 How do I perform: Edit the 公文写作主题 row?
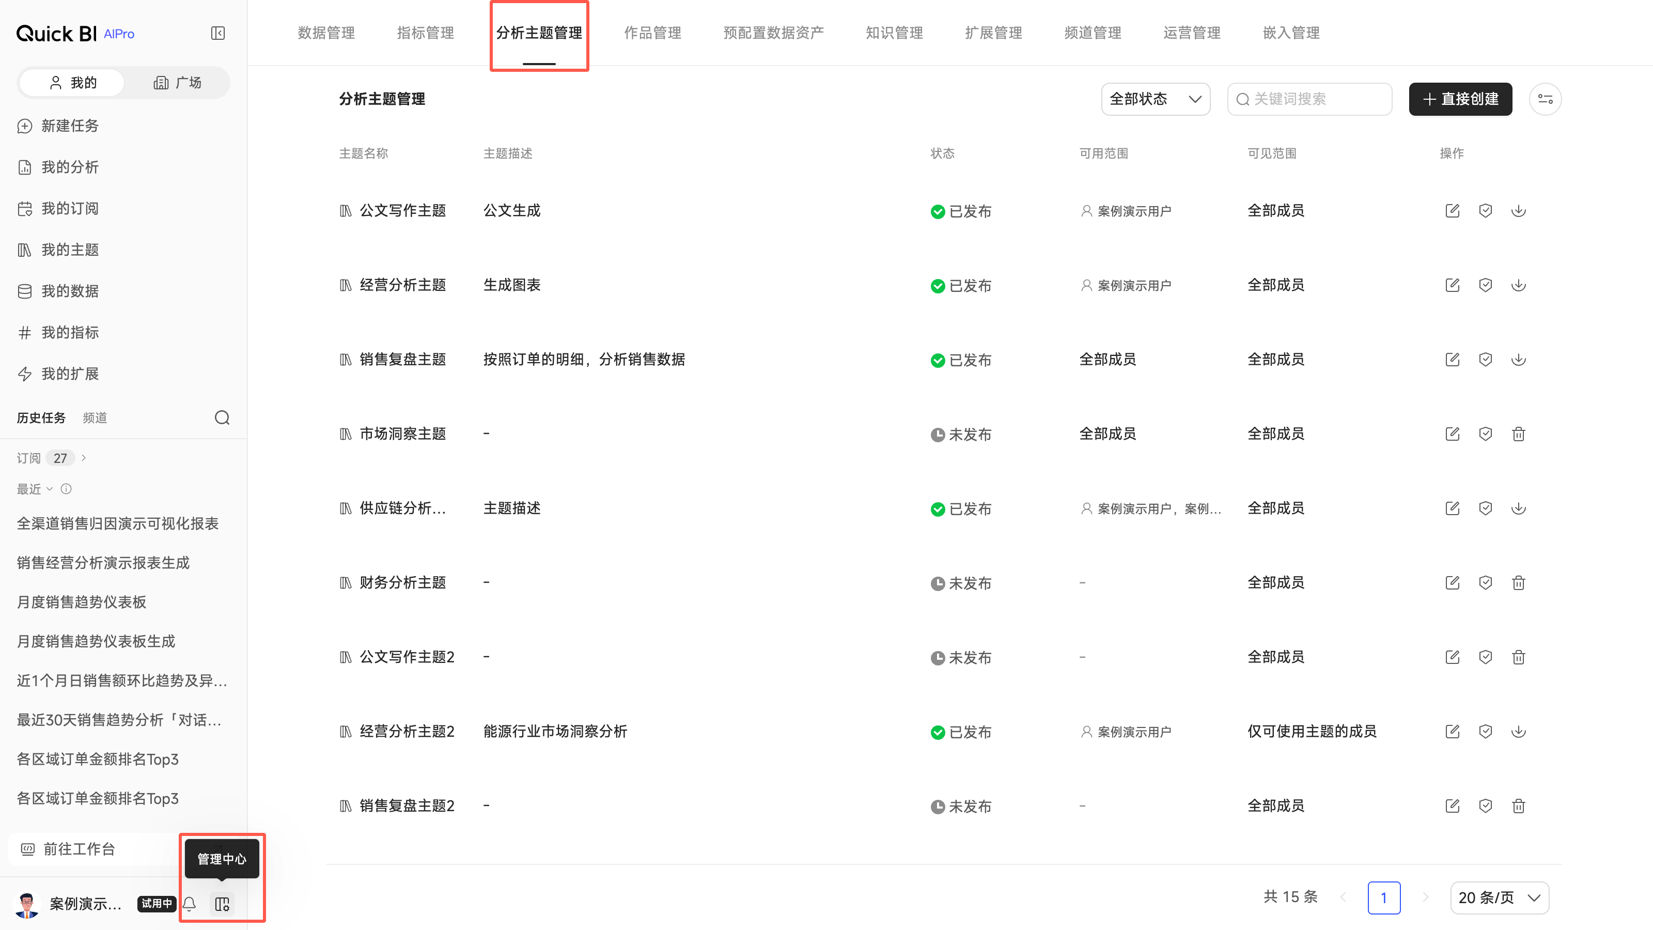pyautogui.click(x=1452, y=210)
